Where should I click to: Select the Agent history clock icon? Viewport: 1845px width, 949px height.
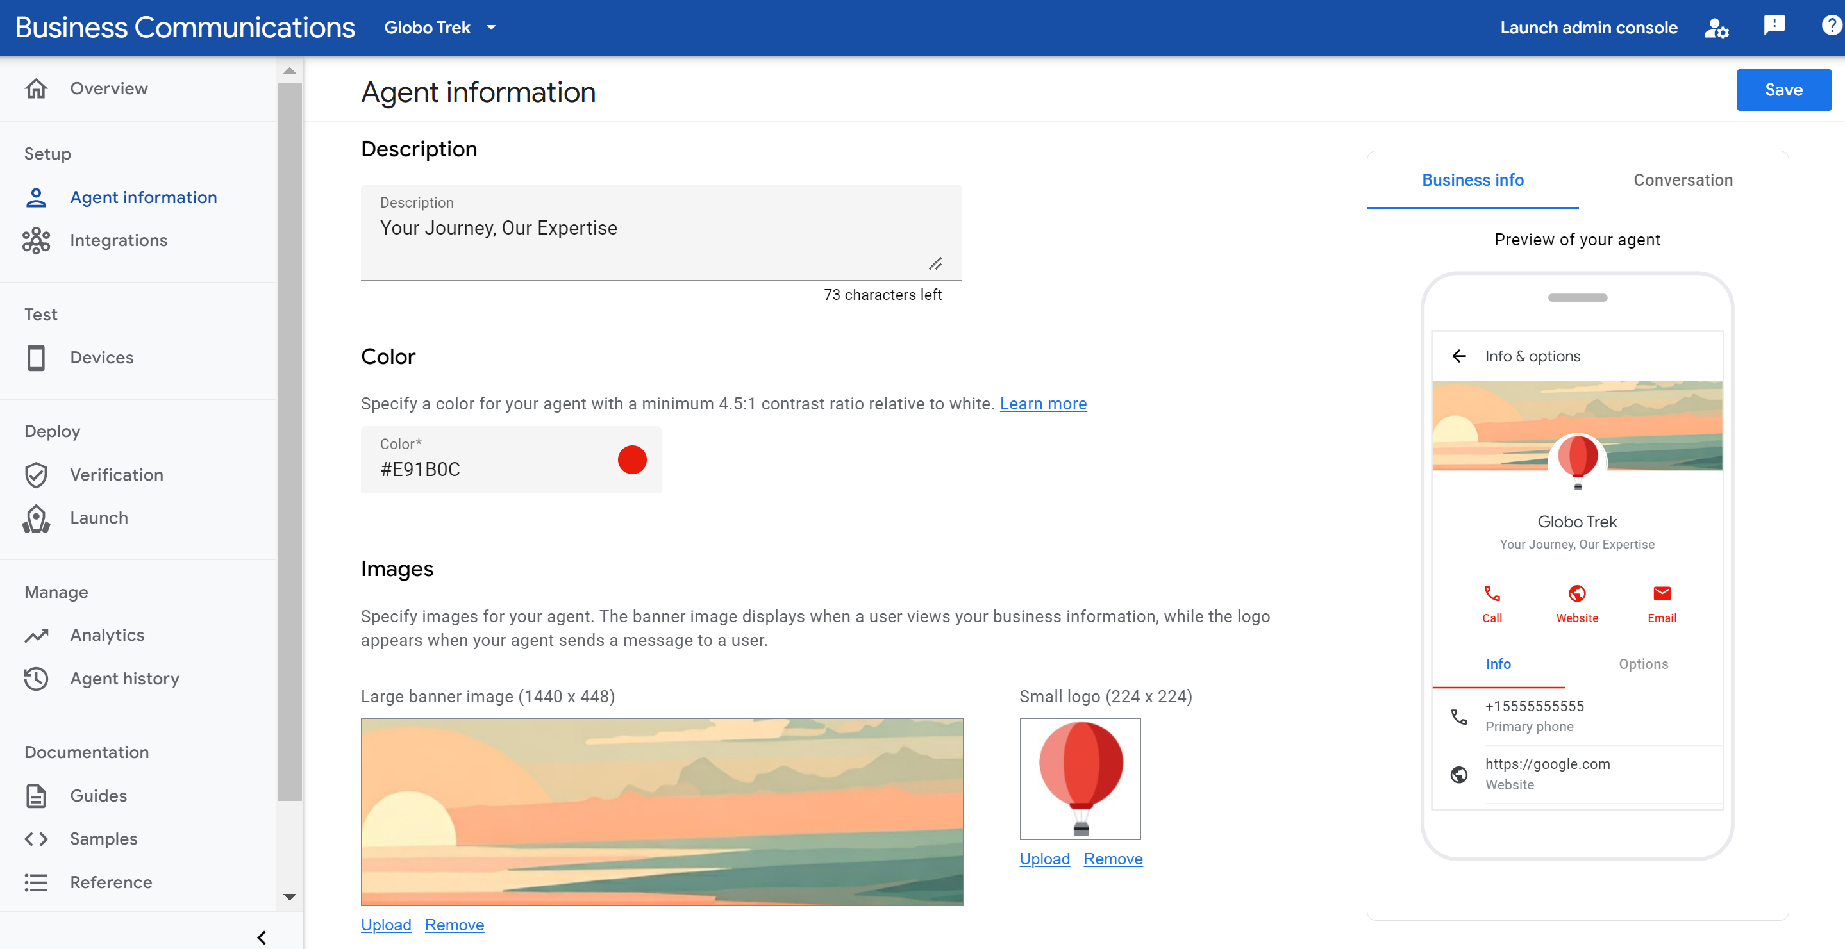(x=35, y=678)
